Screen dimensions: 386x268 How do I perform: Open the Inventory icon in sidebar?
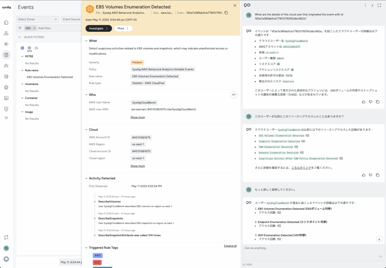pyautogui.click(x=6, y=33)
